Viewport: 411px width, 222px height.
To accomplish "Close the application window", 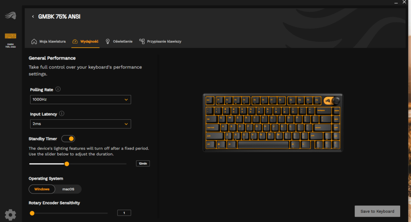I will click(404, 2).
